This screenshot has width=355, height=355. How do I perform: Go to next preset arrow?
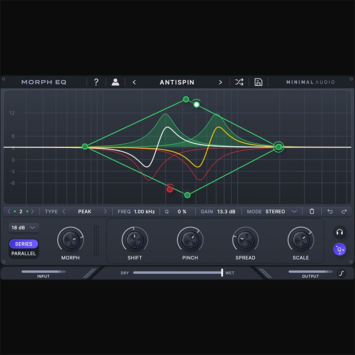click(220, 82)
